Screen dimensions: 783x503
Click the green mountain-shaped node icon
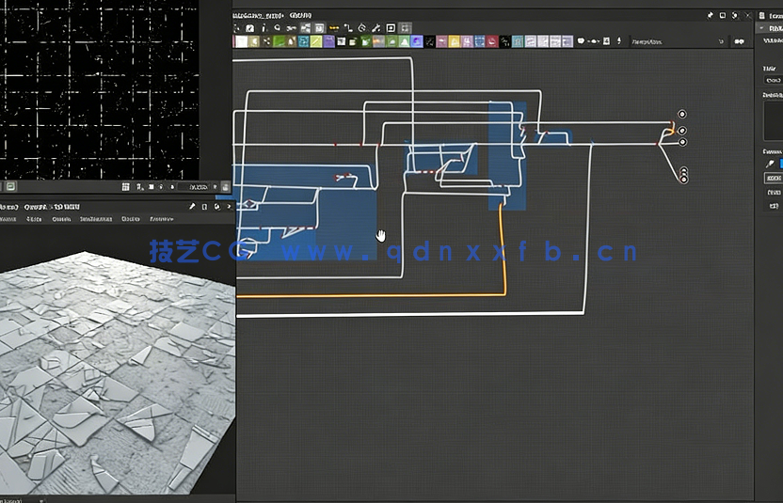pos(405,41)
